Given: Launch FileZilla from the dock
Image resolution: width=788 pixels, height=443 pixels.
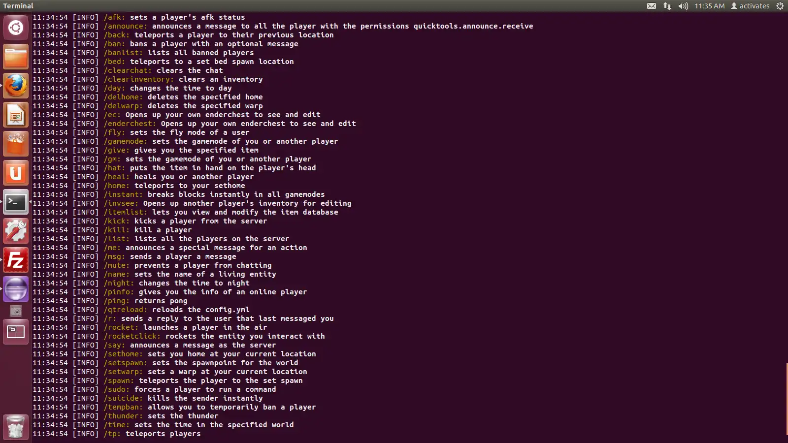Looking at the screenshot, I should [16, 260].
